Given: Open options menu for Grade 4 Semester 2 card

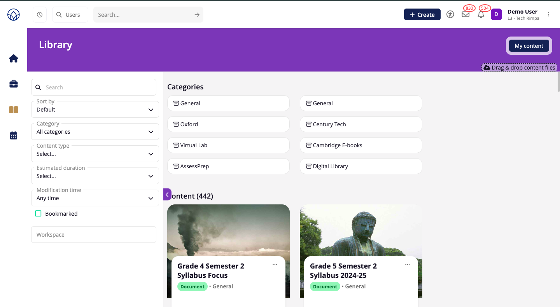Looking at the screenshot, I should click(275, 265).
